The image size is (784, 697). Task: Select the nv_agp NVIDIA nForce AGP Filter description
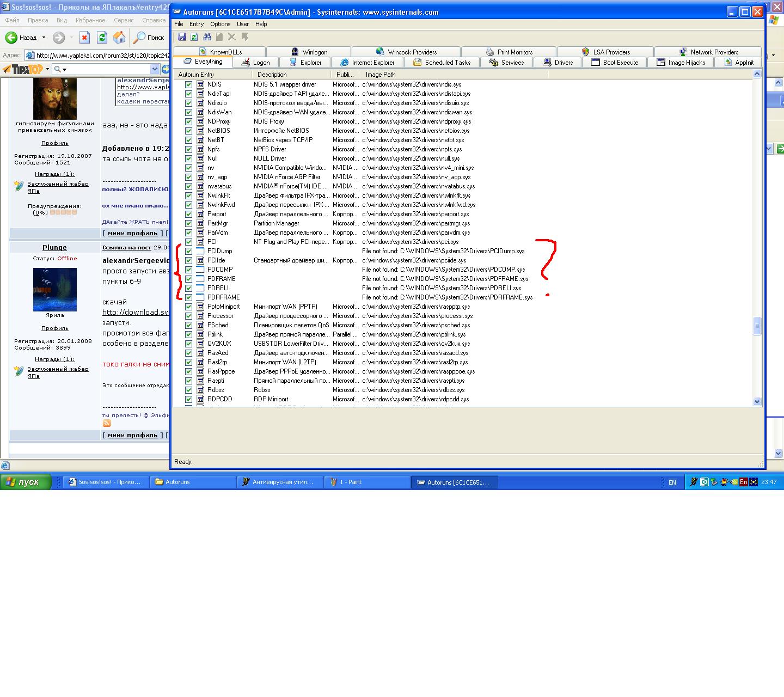(x=287, y=177)
